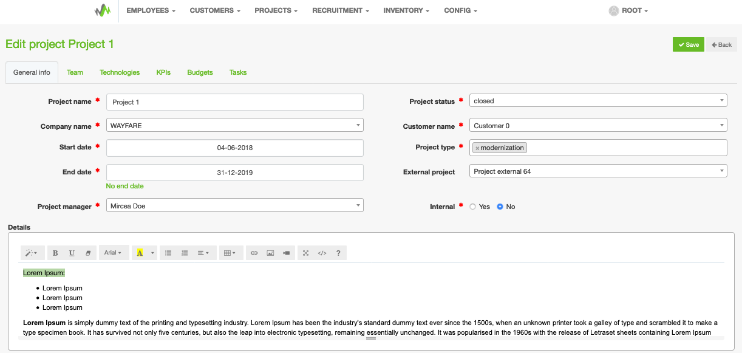
Task: Switch the editor to code view
Action: (322, 253)
